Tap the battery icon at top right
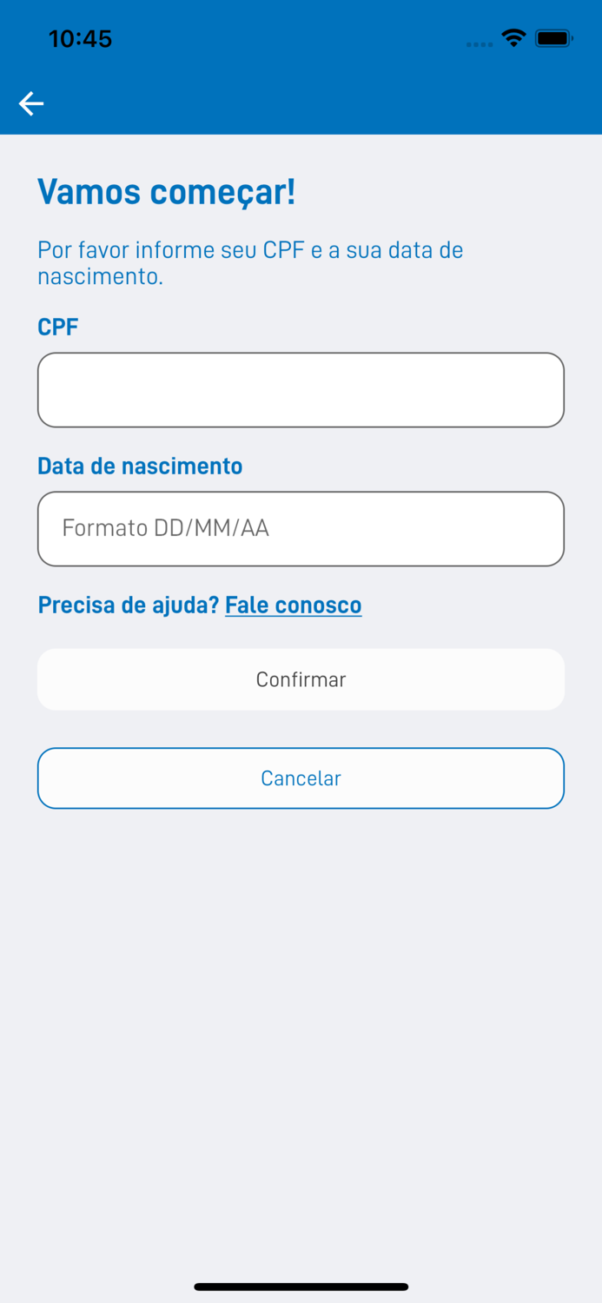 tap(554, 37)
